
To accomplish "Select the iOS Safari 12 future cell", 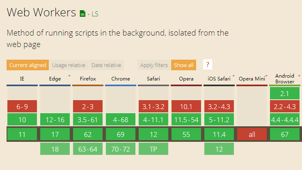I will (219, 149).
